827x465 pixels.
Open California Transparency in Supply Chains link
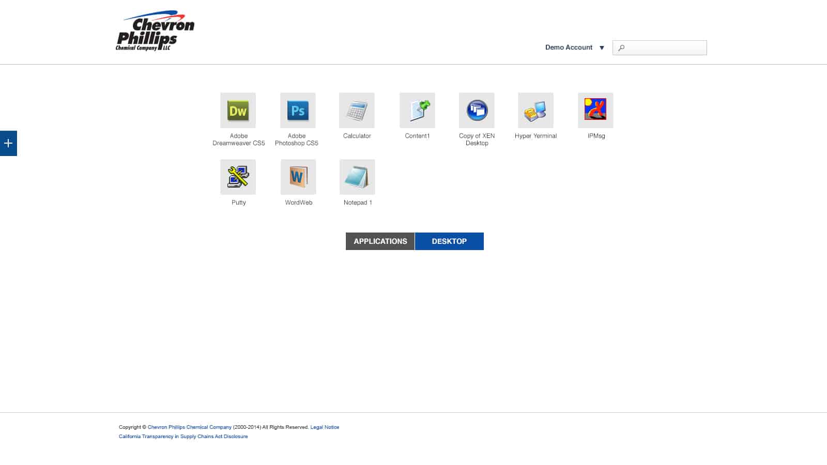[x=183, y=437]
